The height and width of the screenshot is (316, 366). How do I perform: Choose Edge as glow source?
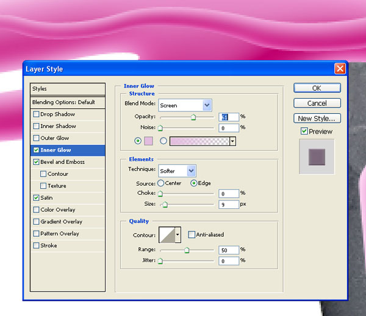point(194,183)
